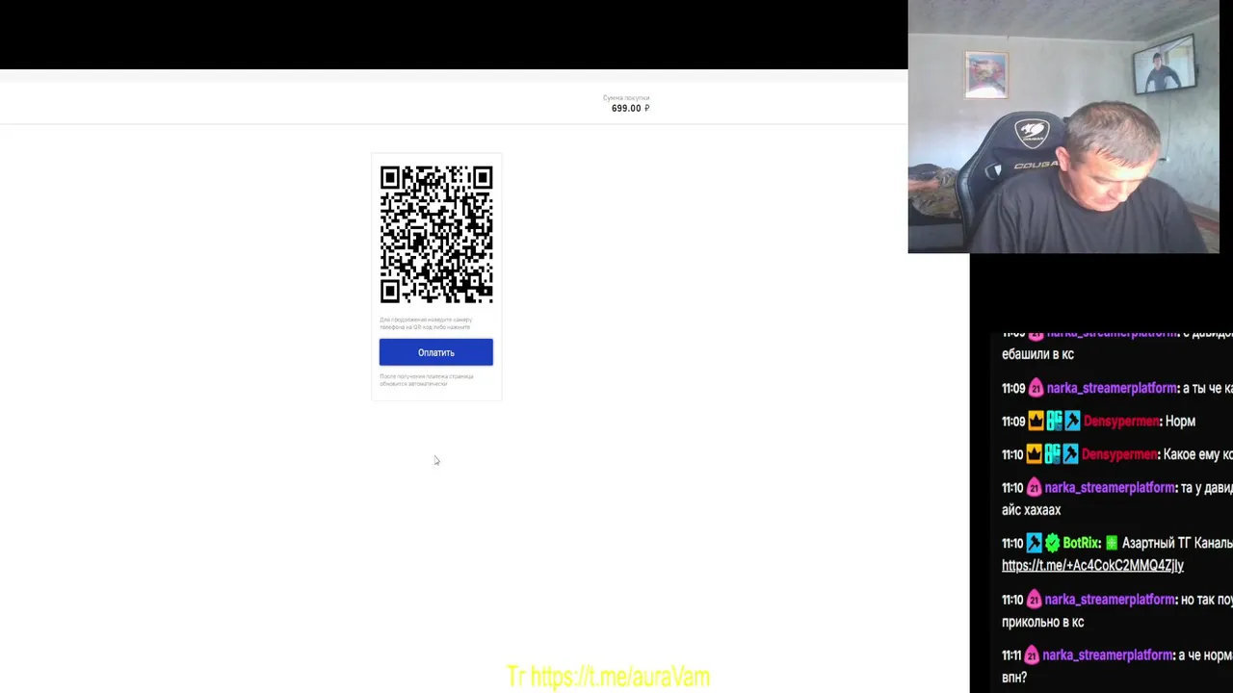Click the 'ебашили в кс' chat line
Viewport: 1233px width, 693px height.
(1037, 354)
